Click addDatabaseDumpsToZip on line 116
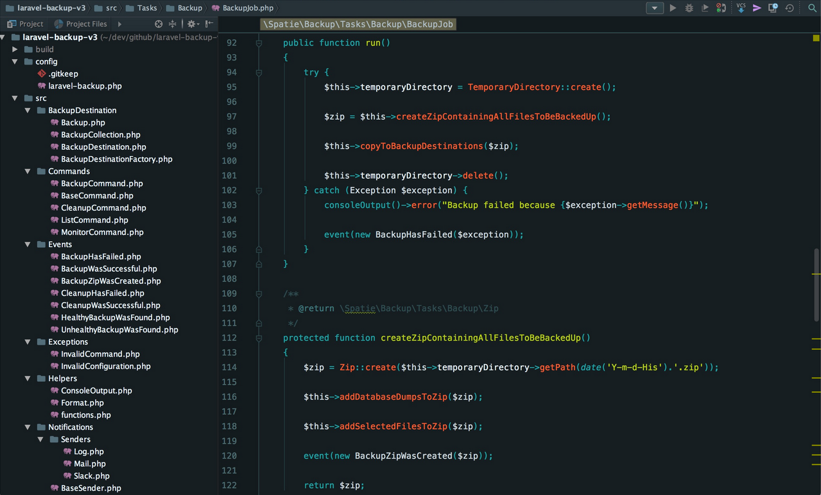Image resolution: width=821 pixels, height=495 pixels. [393, 397]
